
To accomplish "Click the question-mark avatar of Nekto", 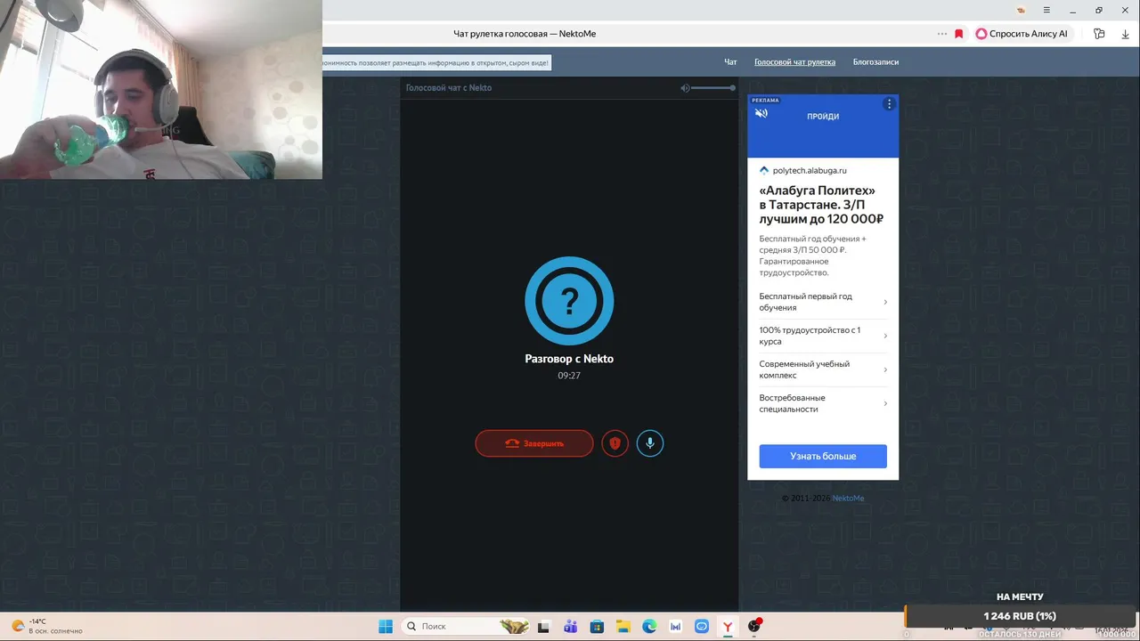I will tap(569, 301).
